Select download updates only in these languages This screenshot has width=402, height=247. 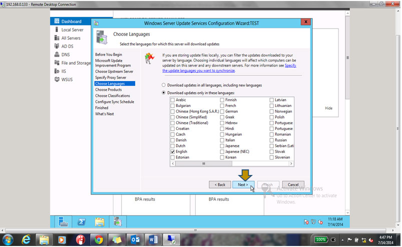click(x=164, y=92)
